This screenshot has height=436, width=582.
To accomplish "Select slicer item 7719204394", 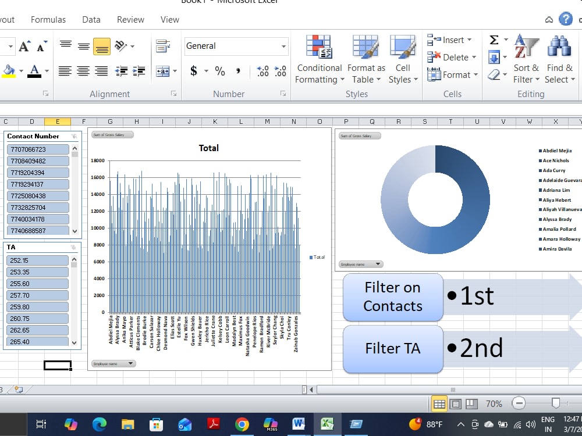I will pyautogui.click(x=38, y=173).
